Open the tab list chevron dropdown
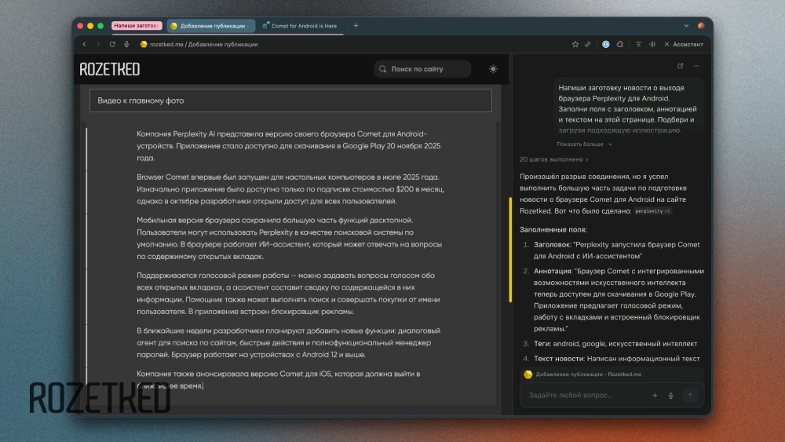 [x=686, y=26]
